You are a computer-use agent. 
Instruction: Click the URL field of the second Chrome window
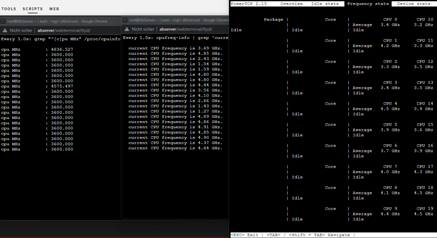coord(186,29)
